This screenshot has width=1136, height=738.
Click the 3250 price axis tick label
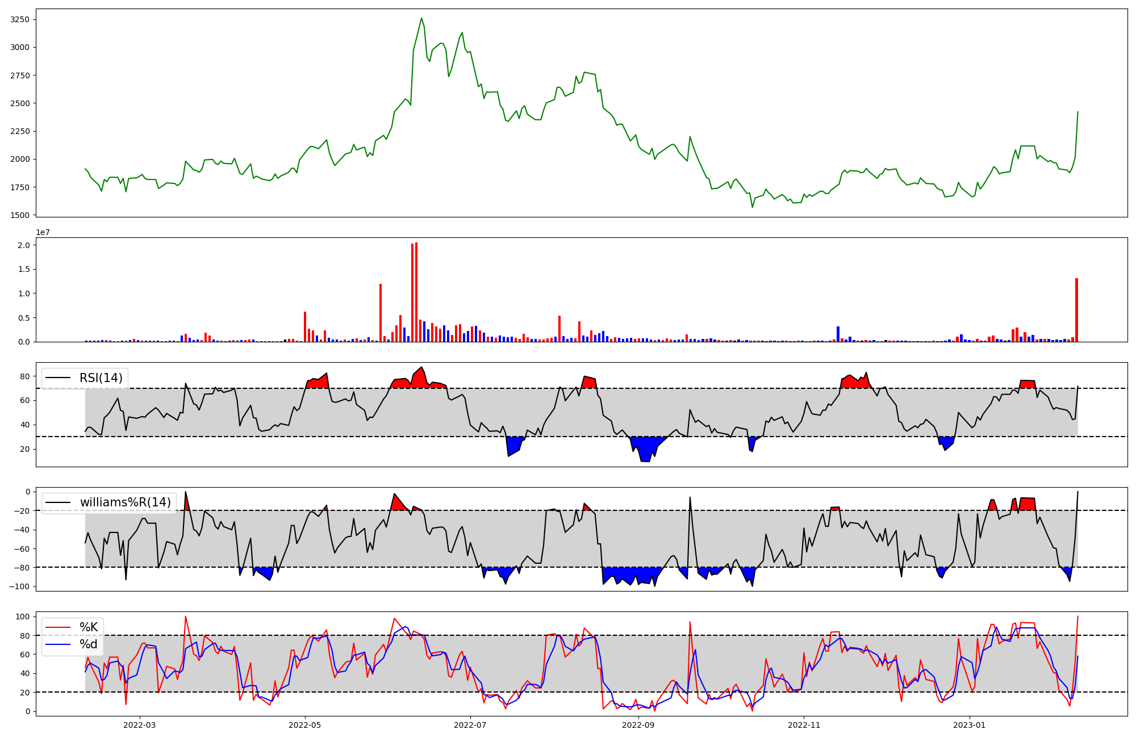tap(20, 19)
